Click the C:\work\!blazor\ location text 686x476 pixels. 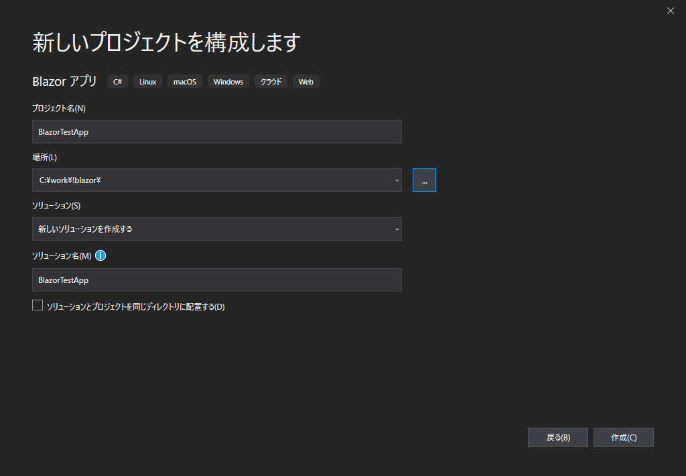(x=70, y=180)
